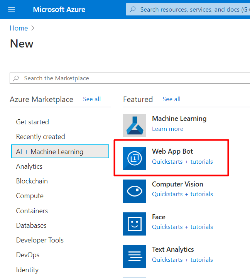
Task: Go to the Home breadcrumb link
Action: [x=19, y=28]
